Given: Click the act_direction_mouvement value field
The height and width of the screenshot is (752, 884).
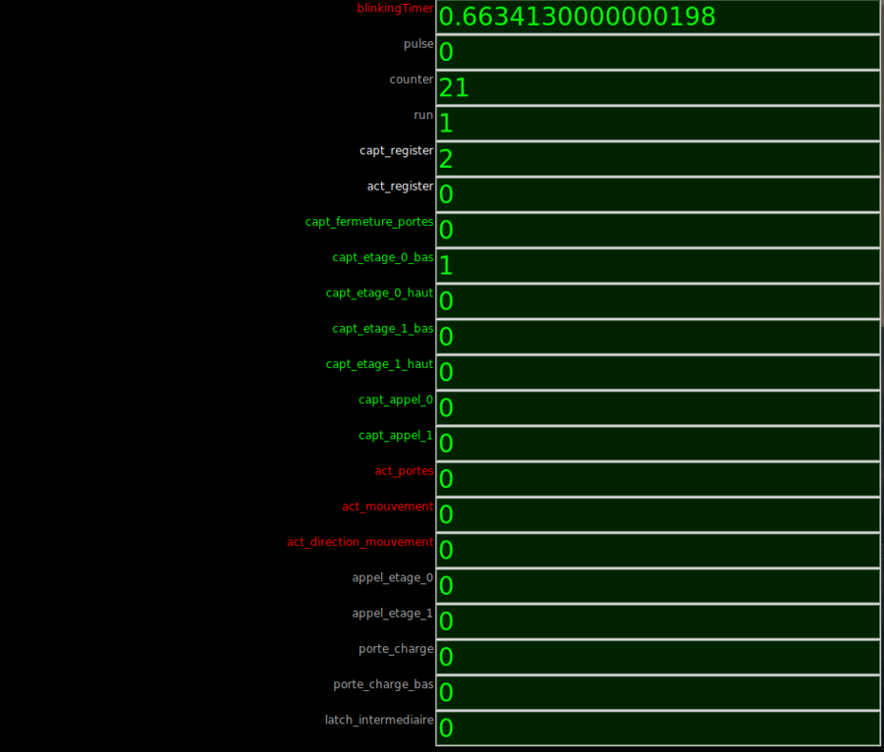Looking at the screenshot, I should click(x=657, y=550).
